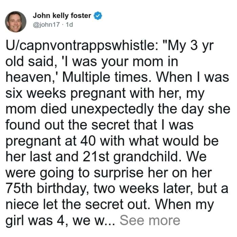This screenshot has width=237, height=237.
Task: Click the words "six weeks pregnant"
Action: 66,93
